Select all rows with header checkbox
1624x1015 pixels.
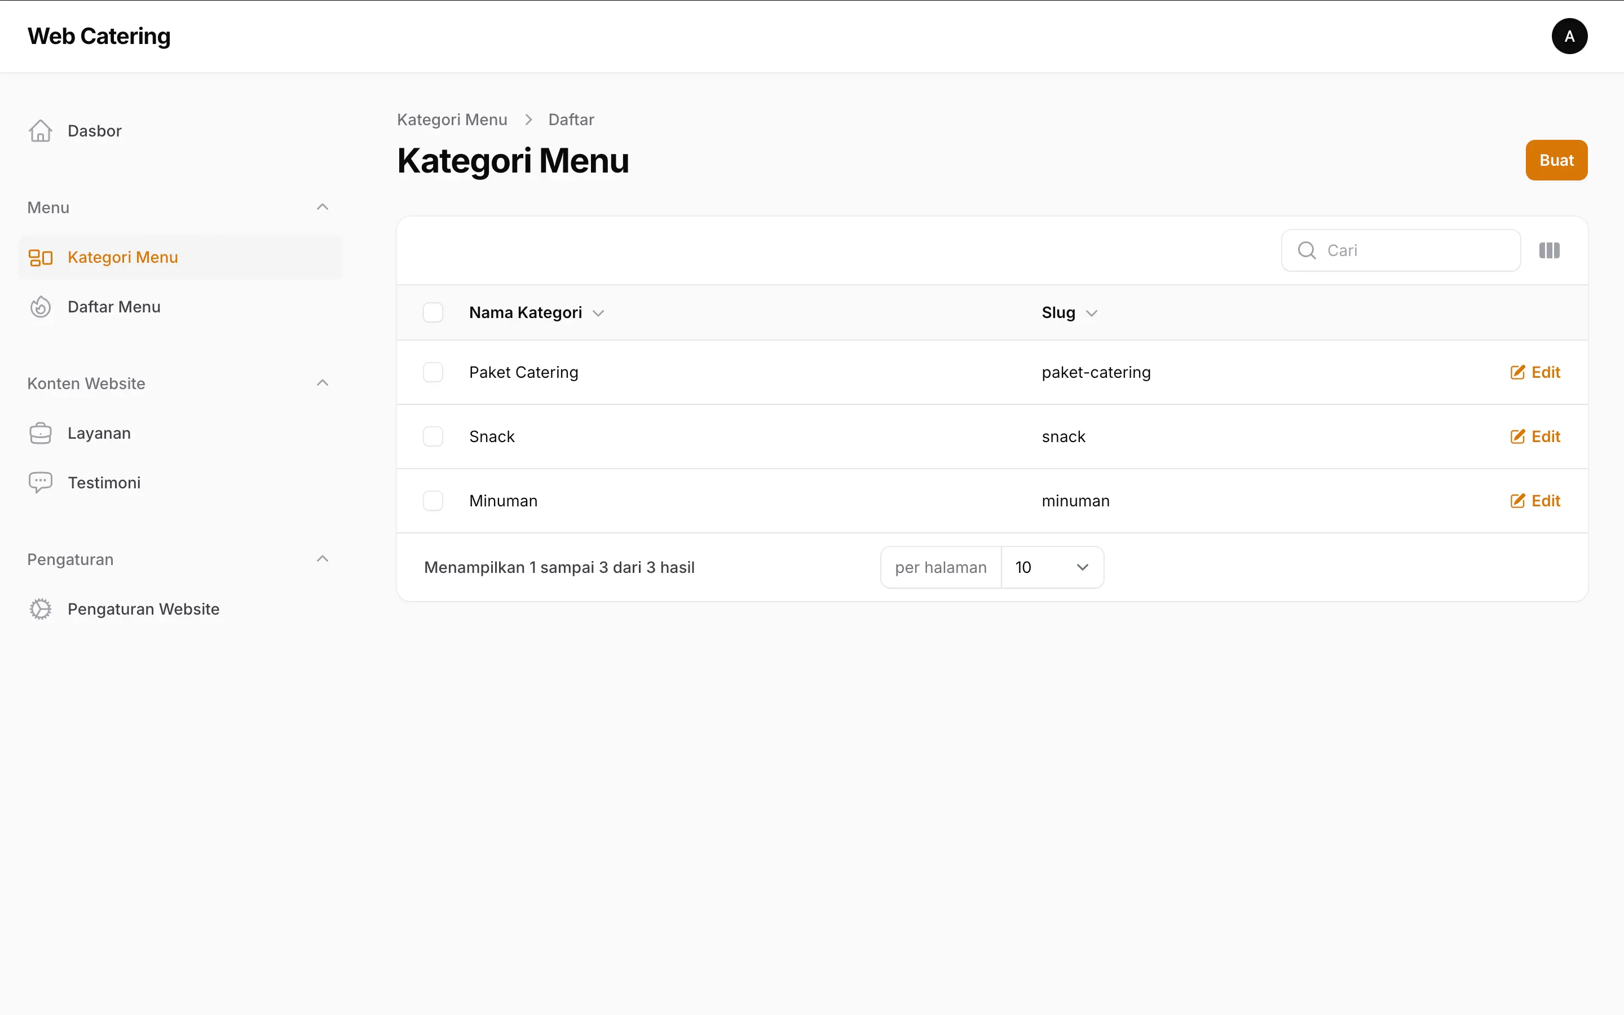[433, 313]
